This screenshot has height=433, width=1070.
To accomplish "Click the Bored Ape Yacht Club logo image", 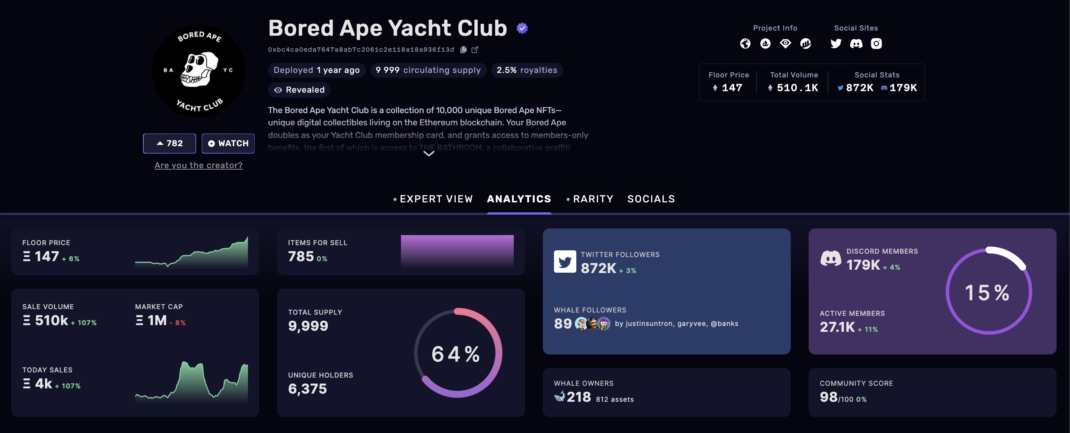I will (x=198, y=71).
